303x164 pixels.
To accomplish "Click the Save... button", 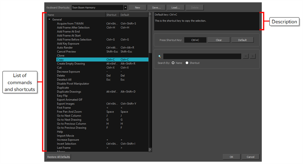I will [x=156, y=8].
